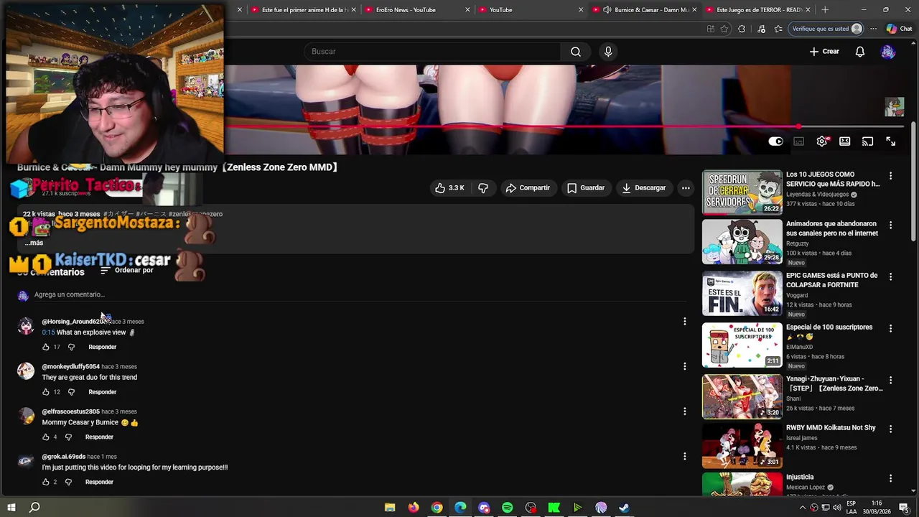Open the options menu for the Horsing_Around comment
This screenshot has height=517, width=919.
(684, 322)
